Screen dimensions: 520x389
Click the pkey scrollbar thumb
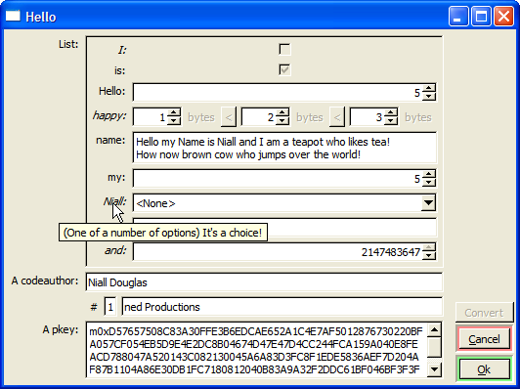tap(434, 347)
